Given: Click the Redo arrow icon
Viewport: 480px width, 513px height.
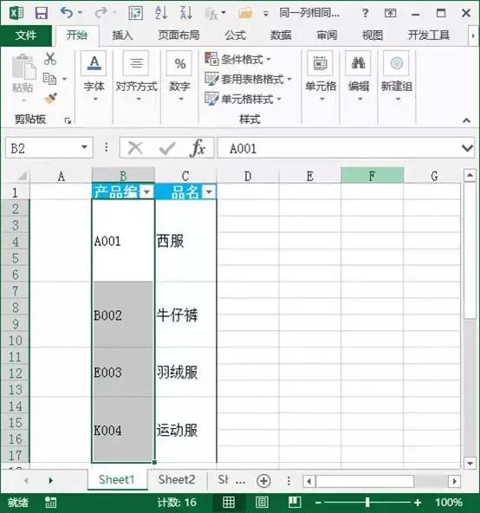Looking at the screenshot, I should [101, 13].
